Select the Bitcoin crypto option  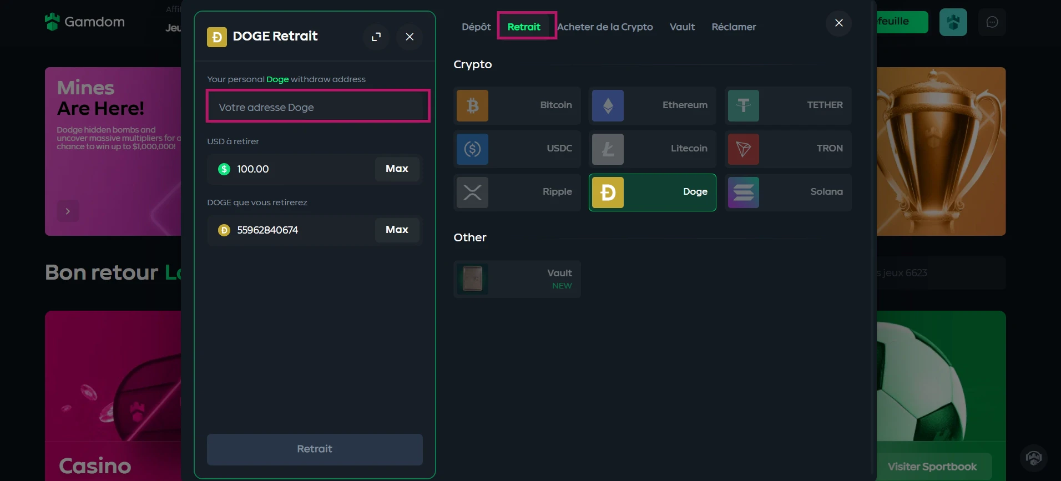coord(517,105)
